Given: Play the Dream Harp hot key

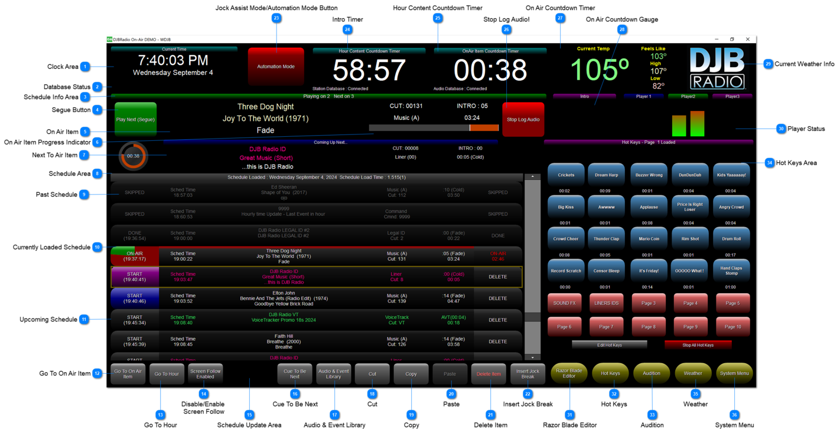Looking at the screenshot, I should click(x=606, y=175).
